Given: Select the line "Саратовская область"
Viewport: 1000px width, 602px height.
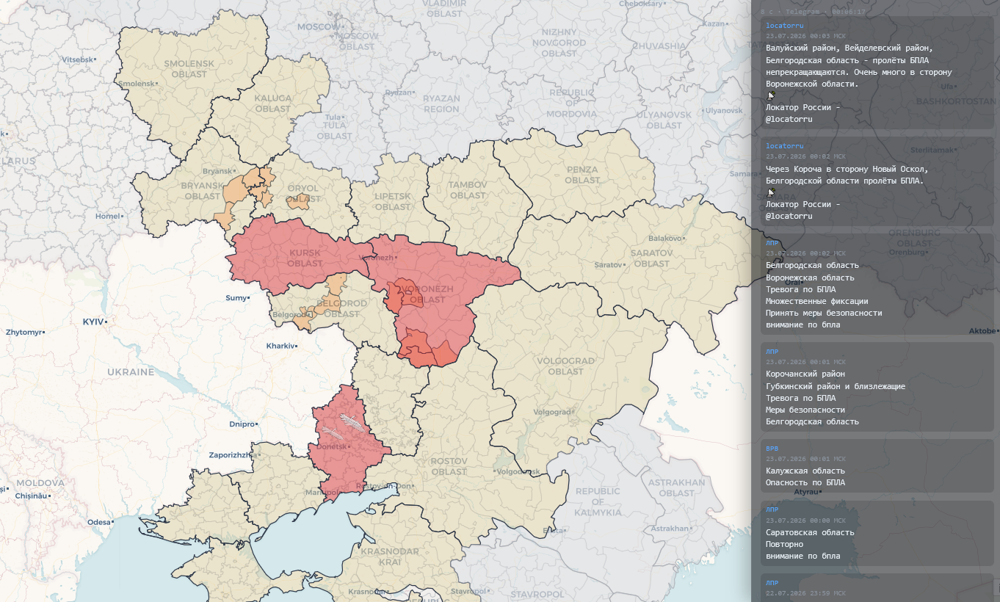Looking at the screenshot, I should pos(810,532).
